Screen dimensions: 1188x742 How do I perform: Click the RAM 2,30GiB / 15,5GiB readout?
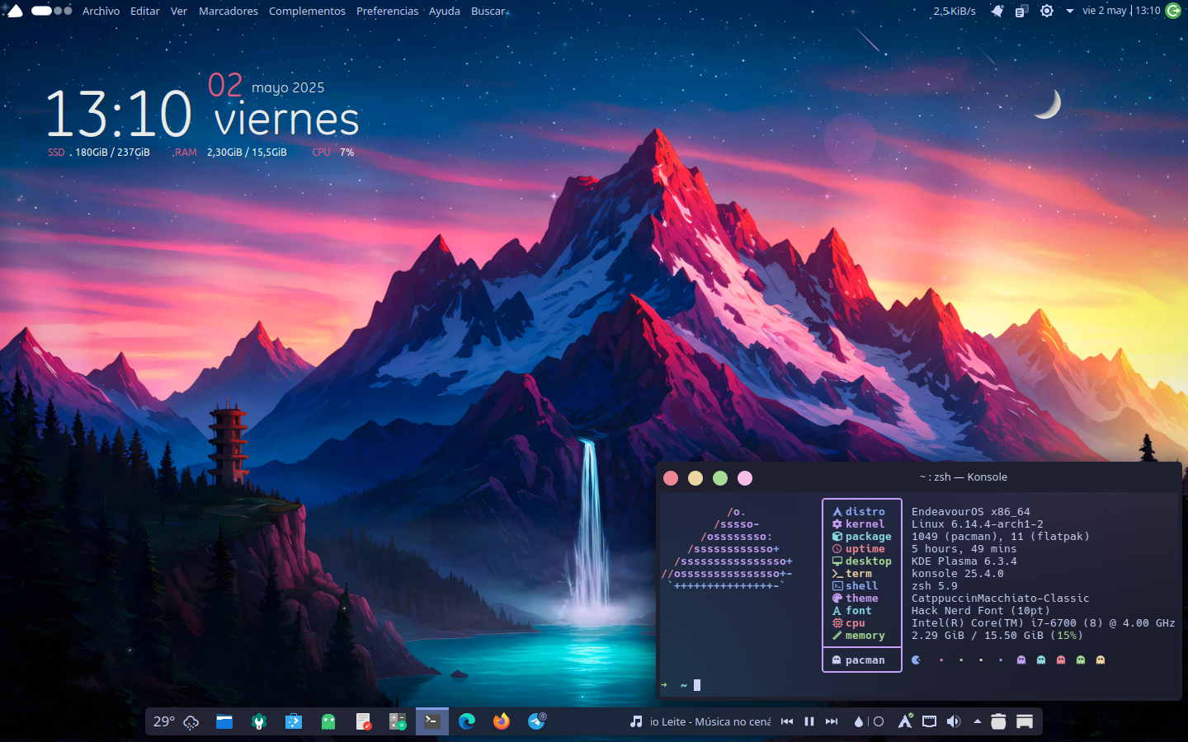(x=230, y=153)
